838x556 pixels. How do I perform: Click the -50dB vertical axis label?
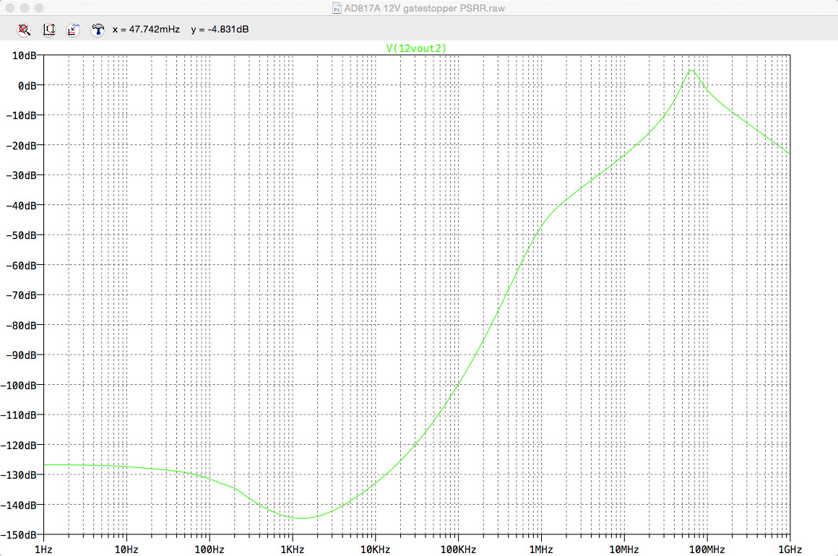coord(21,235)
